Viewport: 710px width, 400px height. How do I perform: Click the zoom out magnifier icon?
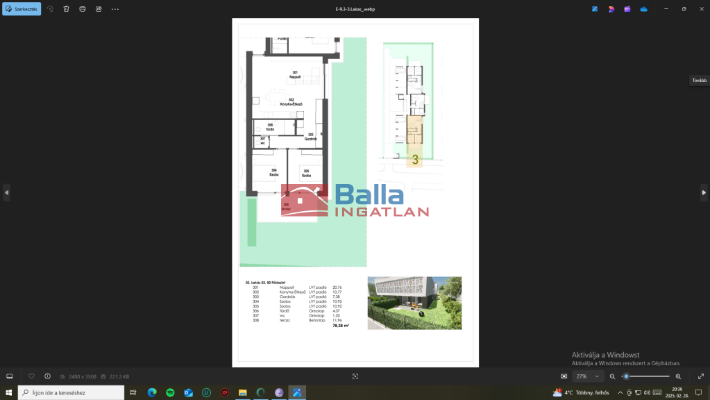(x=612, y=376)
